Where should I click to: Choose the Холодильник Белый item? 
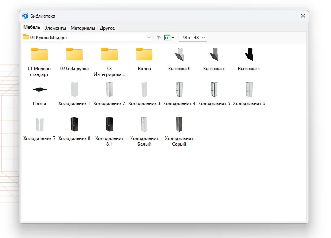pos(144,124)
